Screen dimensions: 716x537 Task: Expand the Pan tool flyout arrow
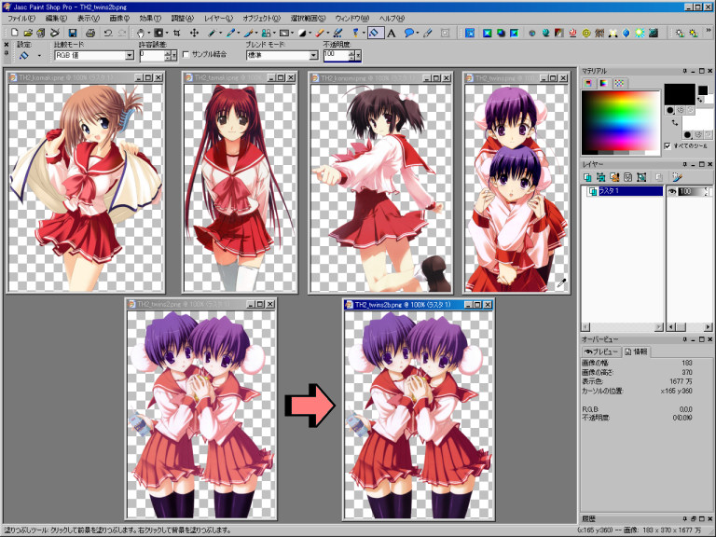tap(149, 33)
